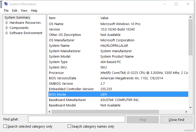This screenshot has width=196, height=132.
Task: Open the File menu
Action: [6, 11]
